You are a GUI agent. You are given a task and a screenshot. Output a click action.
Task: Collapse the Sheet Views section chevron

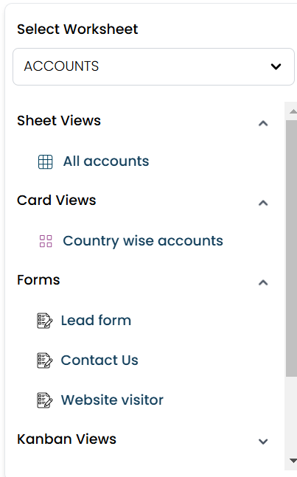[x=263, y=123]
